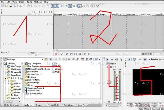Toggle Lock Envelopes to Events
The image size is (164, 110).
(x=70, y=6)
